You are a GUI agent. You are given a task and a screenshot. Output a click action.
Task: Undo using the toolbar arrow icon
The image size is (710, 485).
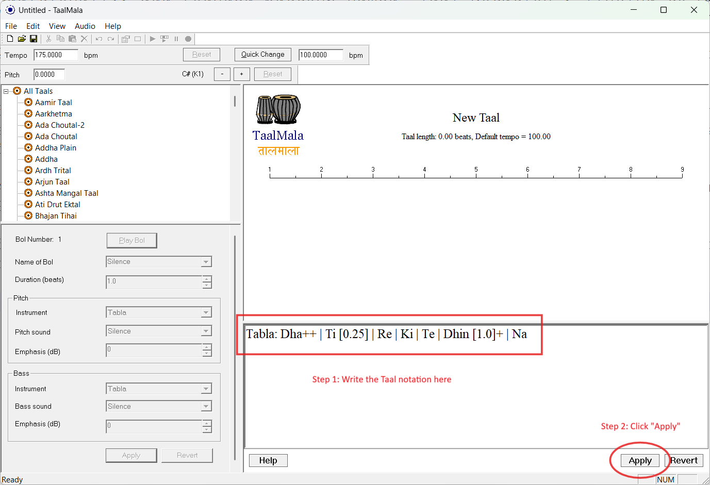[x=99, y=39]
